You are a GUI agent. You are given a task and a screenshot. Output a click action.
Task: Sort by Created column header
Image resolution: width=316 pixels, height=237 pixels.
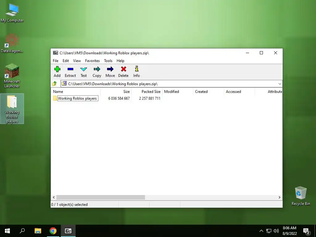(x=208, y=91)
